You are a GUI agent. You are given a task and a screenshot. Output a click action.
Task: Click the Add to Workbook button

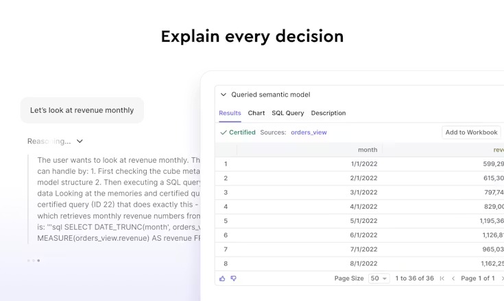tap(471, 133)
